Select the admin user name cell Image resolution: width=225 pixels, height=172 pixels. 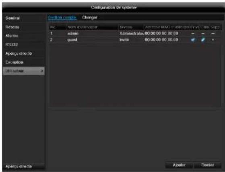[x=73, y=33]
